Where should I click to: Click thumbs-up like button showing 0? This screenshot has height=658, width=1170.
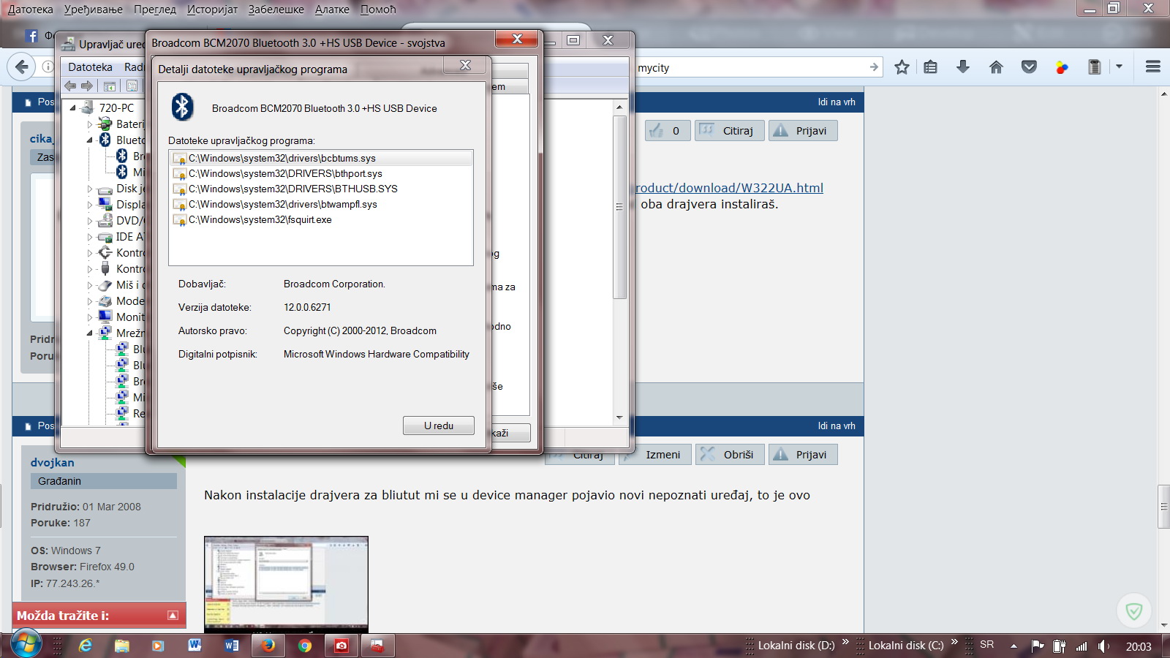click(668, 131)
